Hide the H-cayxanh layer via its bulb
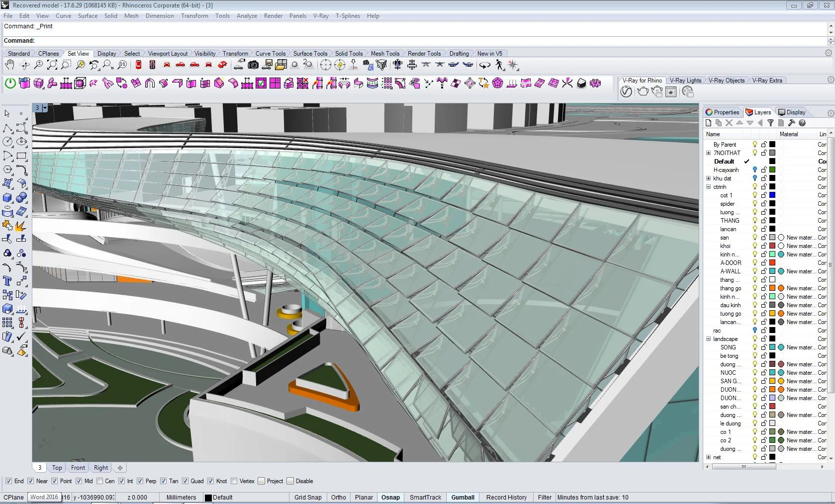 (754, 170)
